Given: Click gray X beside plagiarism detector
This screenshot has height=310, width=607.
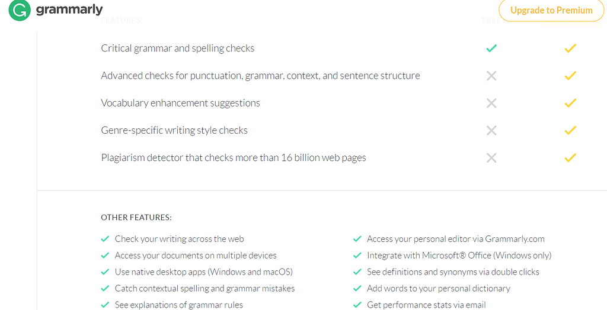Looking at the screenshot, I should 491,158.
